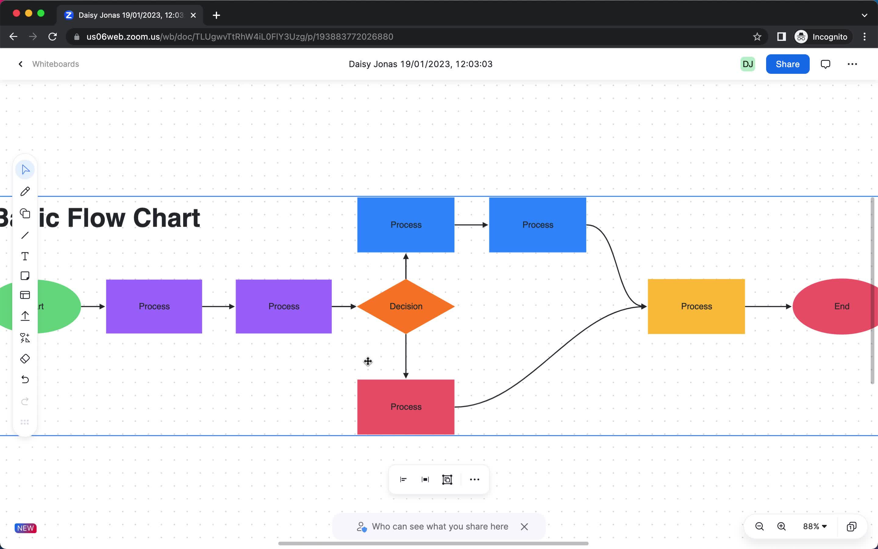Open the zoom percentage 88% dropdown
Image resolution: width=878 pixels, height=549 pixels.
pyautogui.click(x=815, y=526)
